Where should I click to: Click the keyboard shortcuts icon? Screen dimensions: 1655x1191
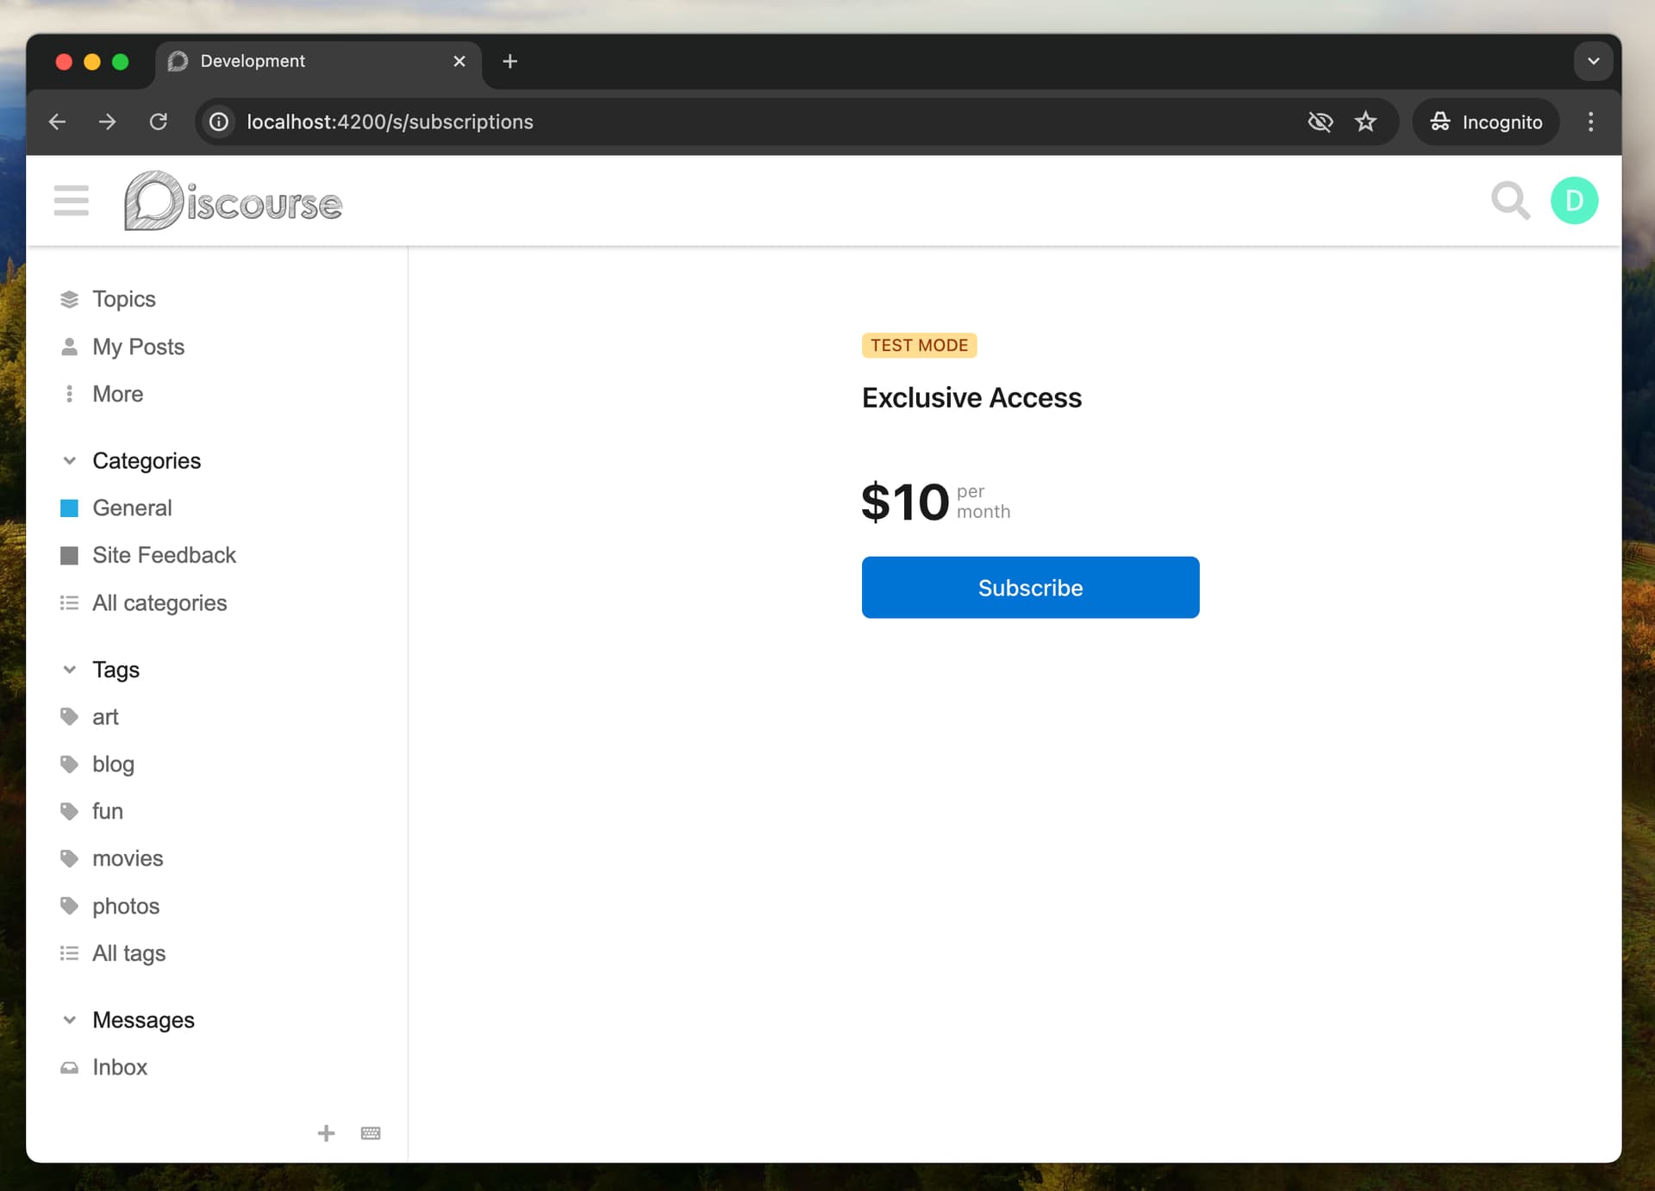pos(371,1133)
